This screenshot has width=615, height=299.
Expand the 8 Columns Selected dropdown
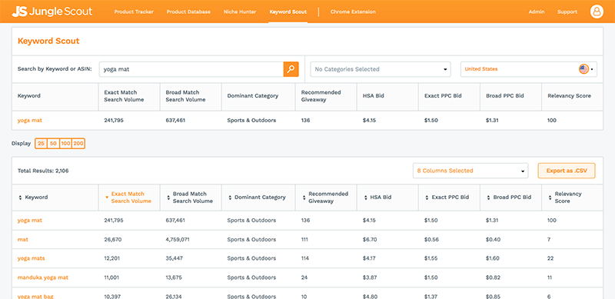(x=470, y=171)
